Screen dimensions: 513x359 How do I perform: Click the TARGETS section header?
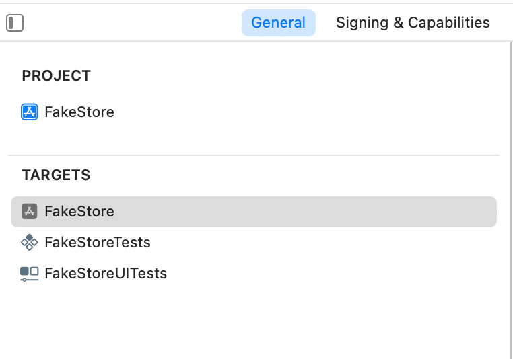pyautogui.click(x=56, y=175)
